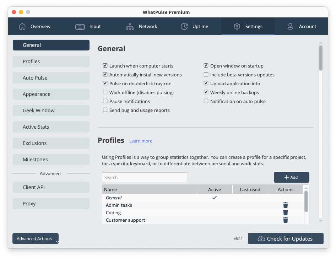This screenshot has width=336, height=258.
Task: Click Learn more about Profiles
Action: tap(141, 141)
